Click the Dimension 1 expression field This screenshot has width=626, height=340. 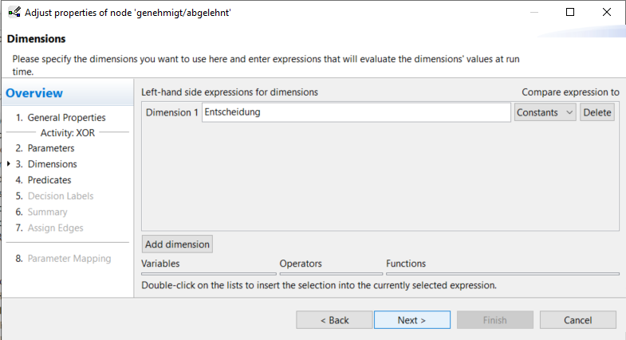point(356,113)
